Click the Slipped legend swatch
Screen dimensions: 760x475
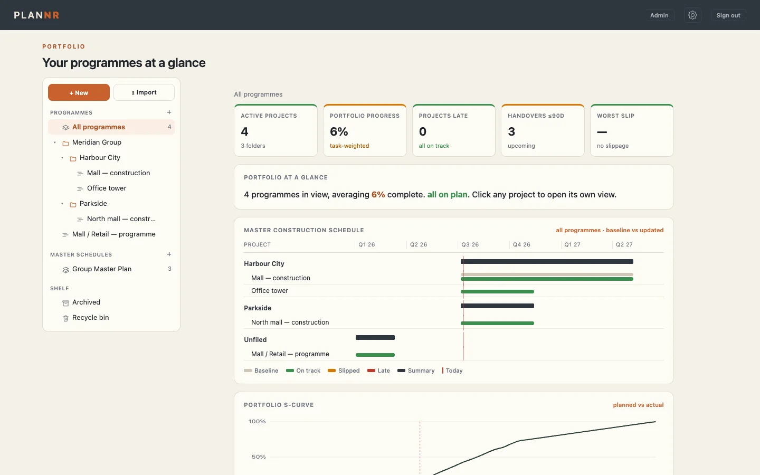(331, 370)
